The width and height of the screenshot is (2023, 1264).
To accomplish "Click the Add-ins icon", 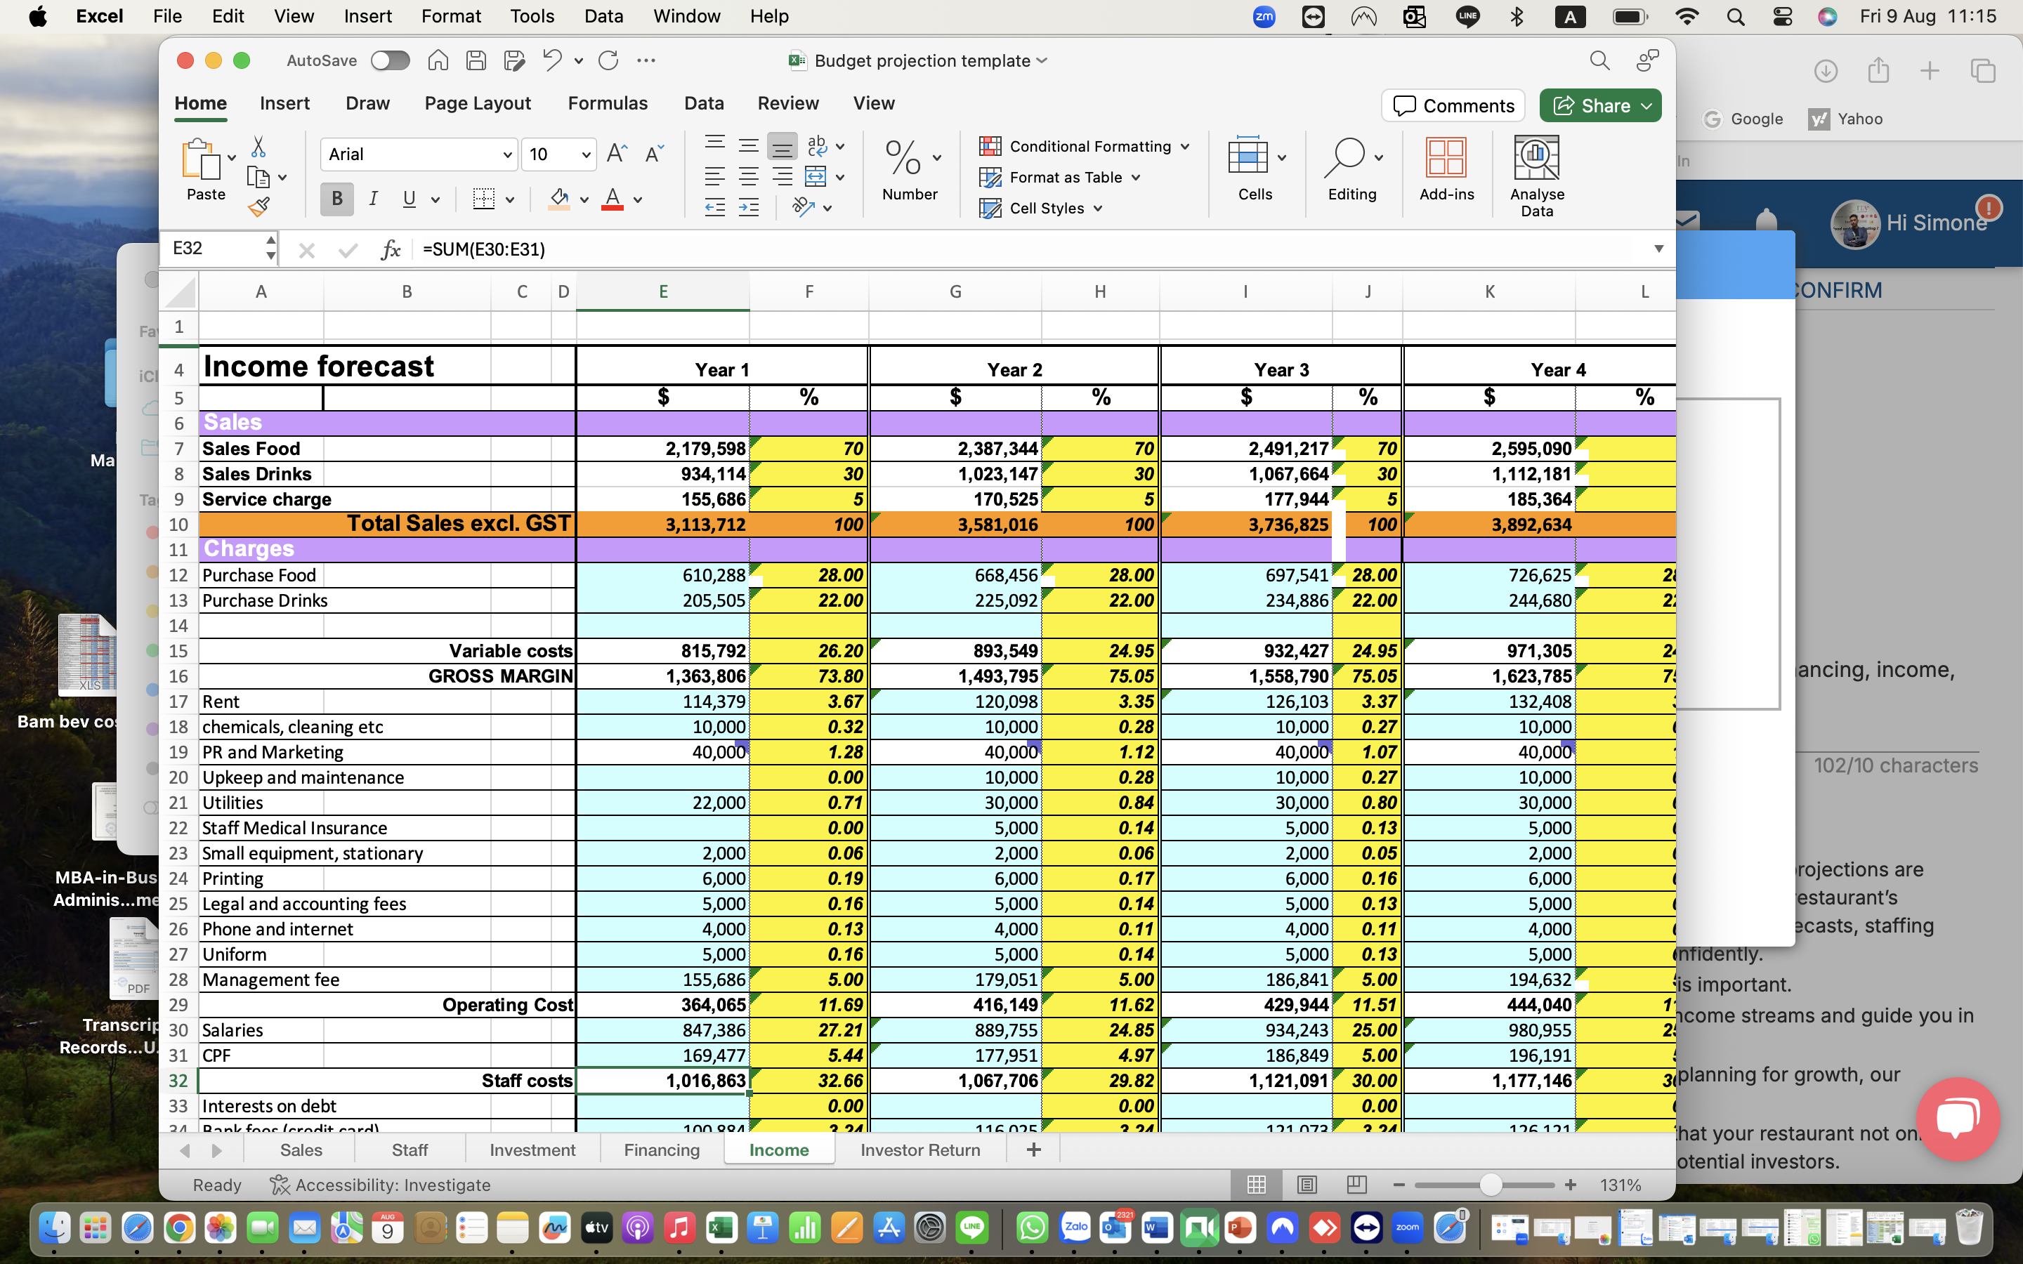I will (x=1445, y=166).
